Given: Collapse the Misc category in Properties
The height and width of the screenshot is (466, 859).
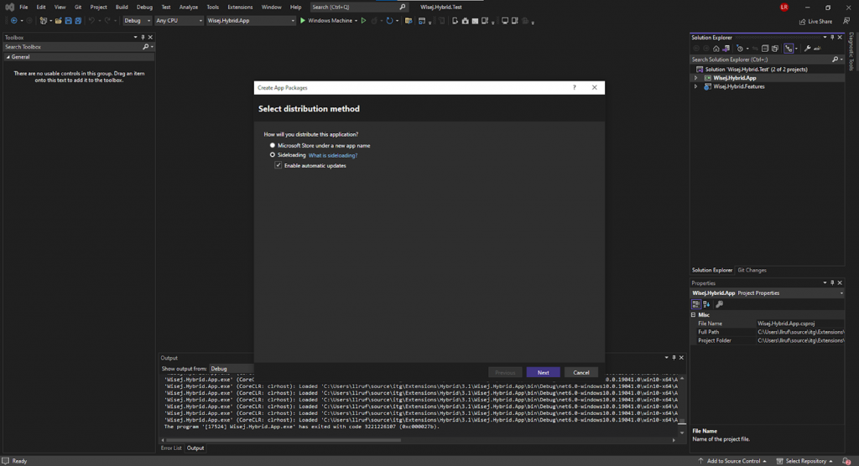Looking at the screenshot, I should (x=694, y=315).
